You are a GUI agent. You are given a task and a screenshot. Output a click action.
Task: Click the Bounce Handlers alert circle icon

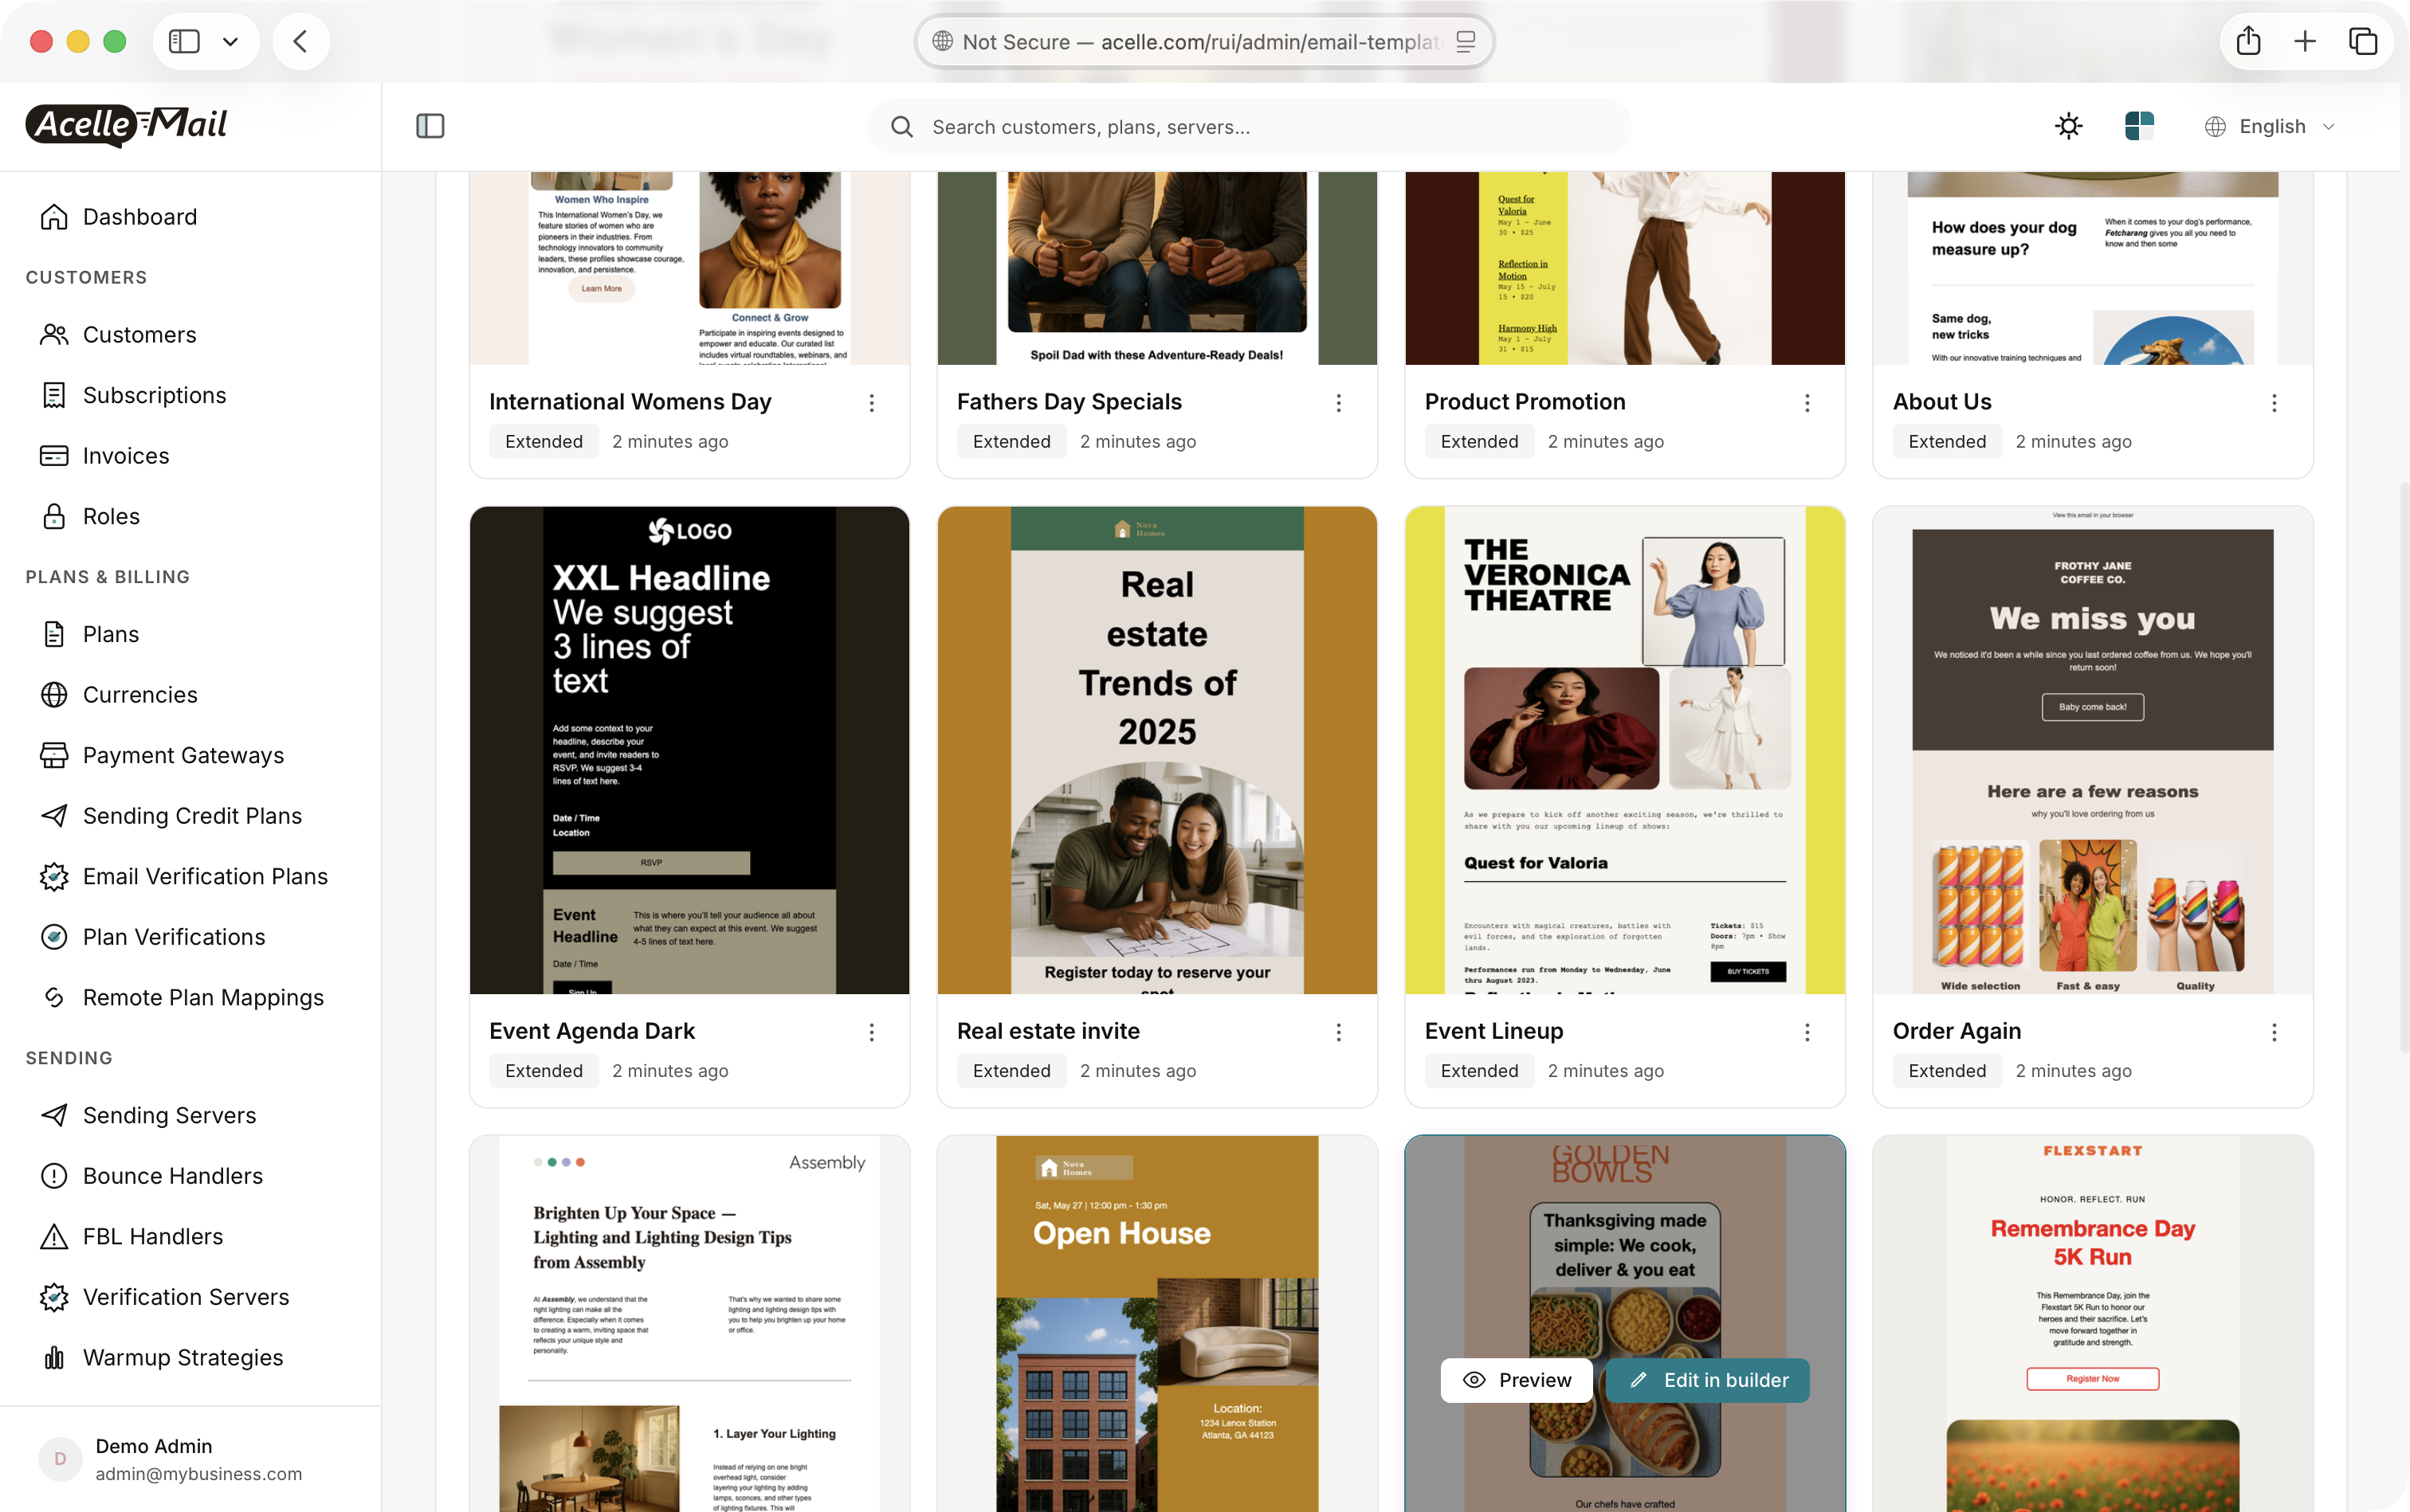coord(54,1176)
